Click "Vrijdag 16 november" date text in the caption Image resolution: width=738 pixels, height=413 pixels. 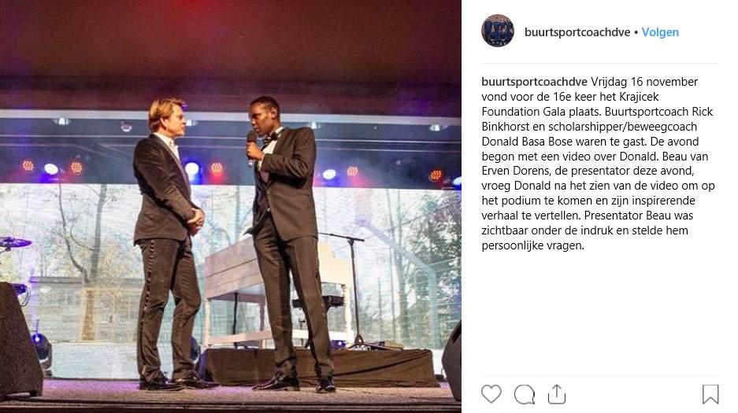pyautogui.click(x=644, y=82)
